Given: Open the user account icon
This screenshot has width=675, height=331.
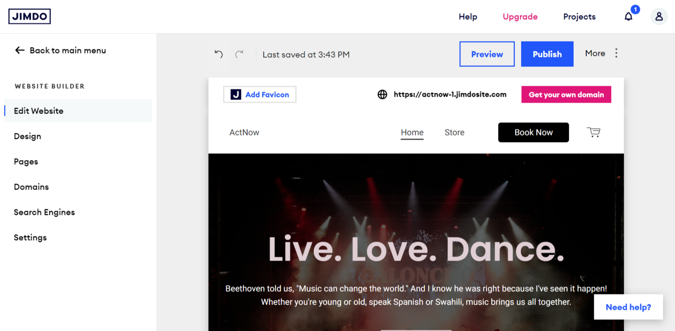Looking at the screenshot, I should (x=659, y=16).
